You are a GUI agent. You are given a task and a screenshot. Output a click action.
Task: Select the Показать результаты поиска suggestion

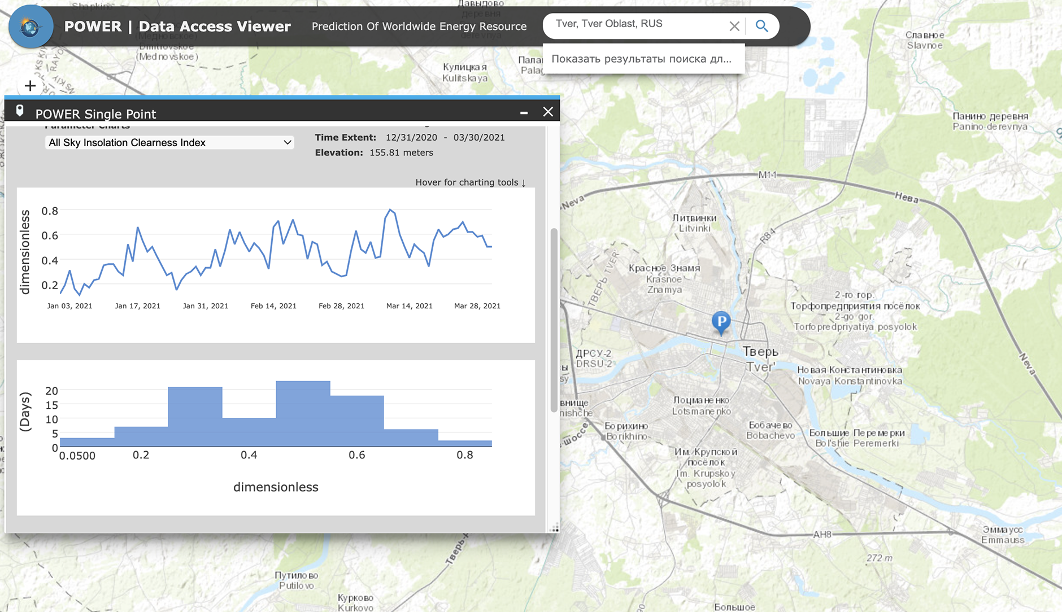[643, 59]
